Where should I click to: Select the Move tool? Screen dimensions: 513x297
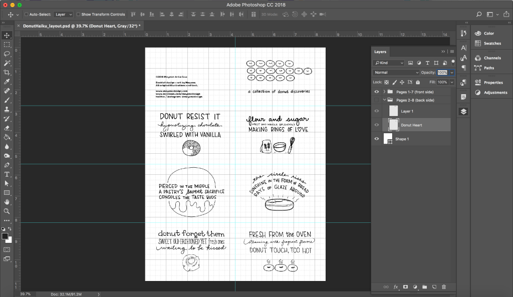(x=7, y=36)
